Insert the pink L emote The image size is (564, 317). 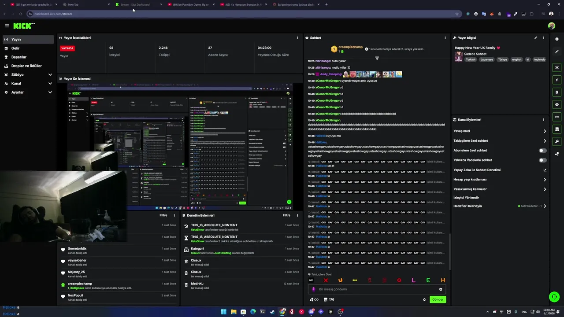tap(413, 280)
